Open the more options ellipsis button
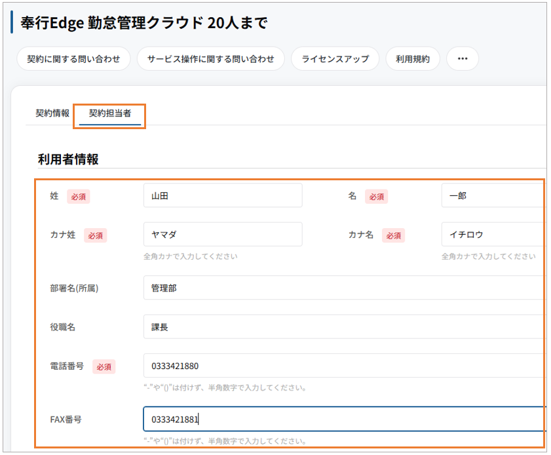 (x=462, y=59)
